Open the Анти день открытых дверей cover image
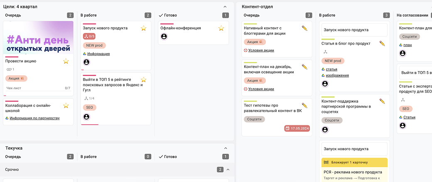Viewport: 432px width, 182px height. click(x=38, y=38)
